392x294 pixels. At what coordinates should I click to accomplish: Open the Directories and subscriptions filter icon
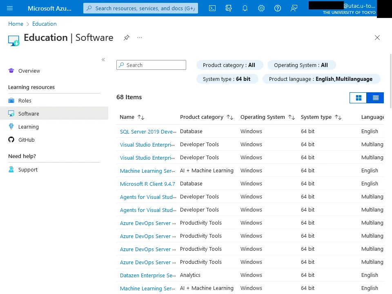tap(229, 8)
